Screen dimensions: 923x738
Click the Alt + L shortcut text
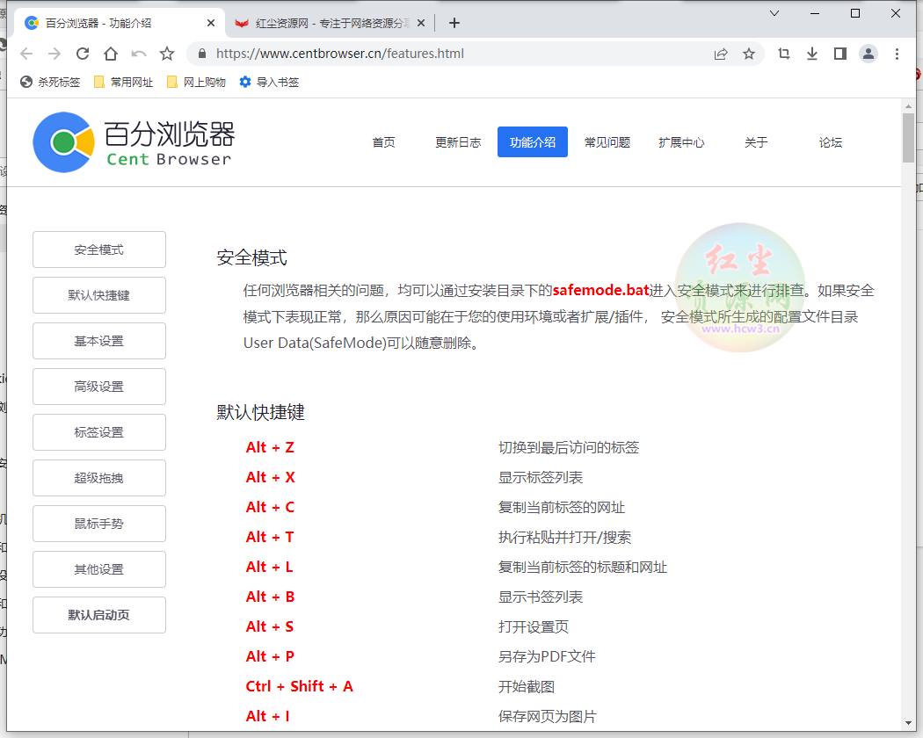click(x=269, y=567)
